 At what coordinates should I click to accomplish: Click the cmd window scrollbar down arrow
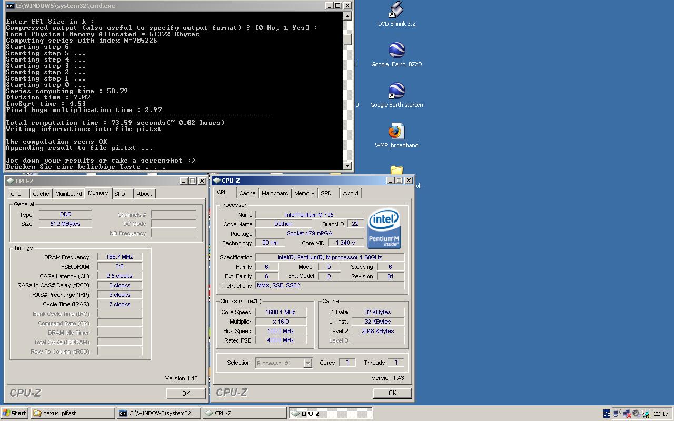[x=348, y=166]
